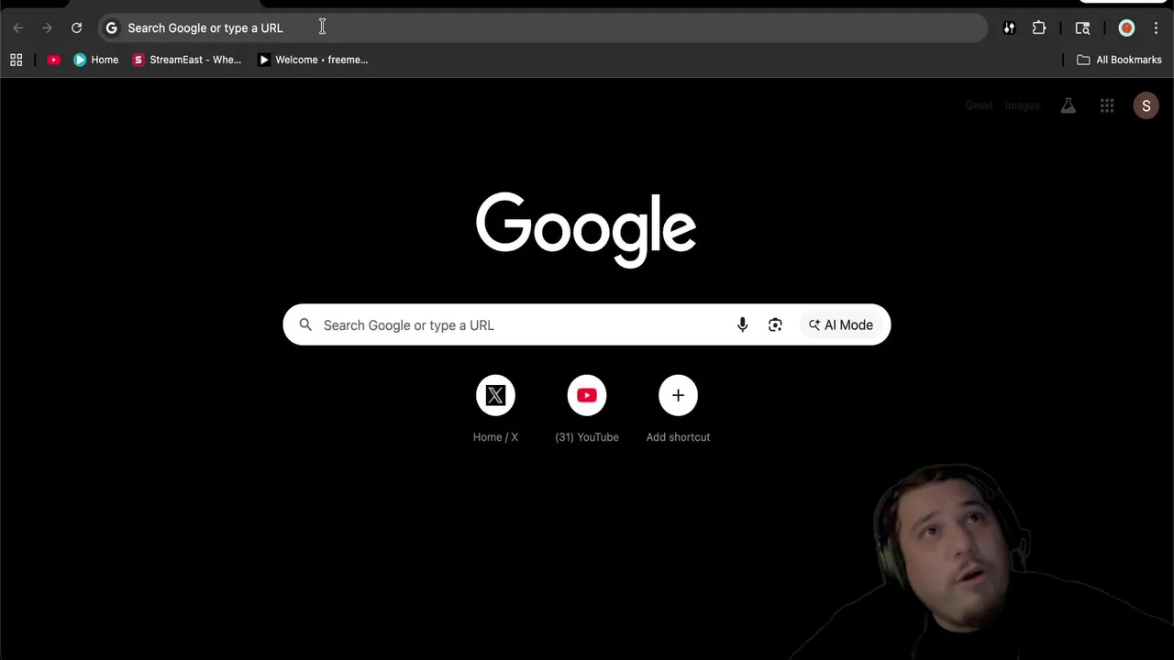Open the Extensions puzzle icon
The height and width of the screenshot is (660, 1174).
[x=1039, y=28]
